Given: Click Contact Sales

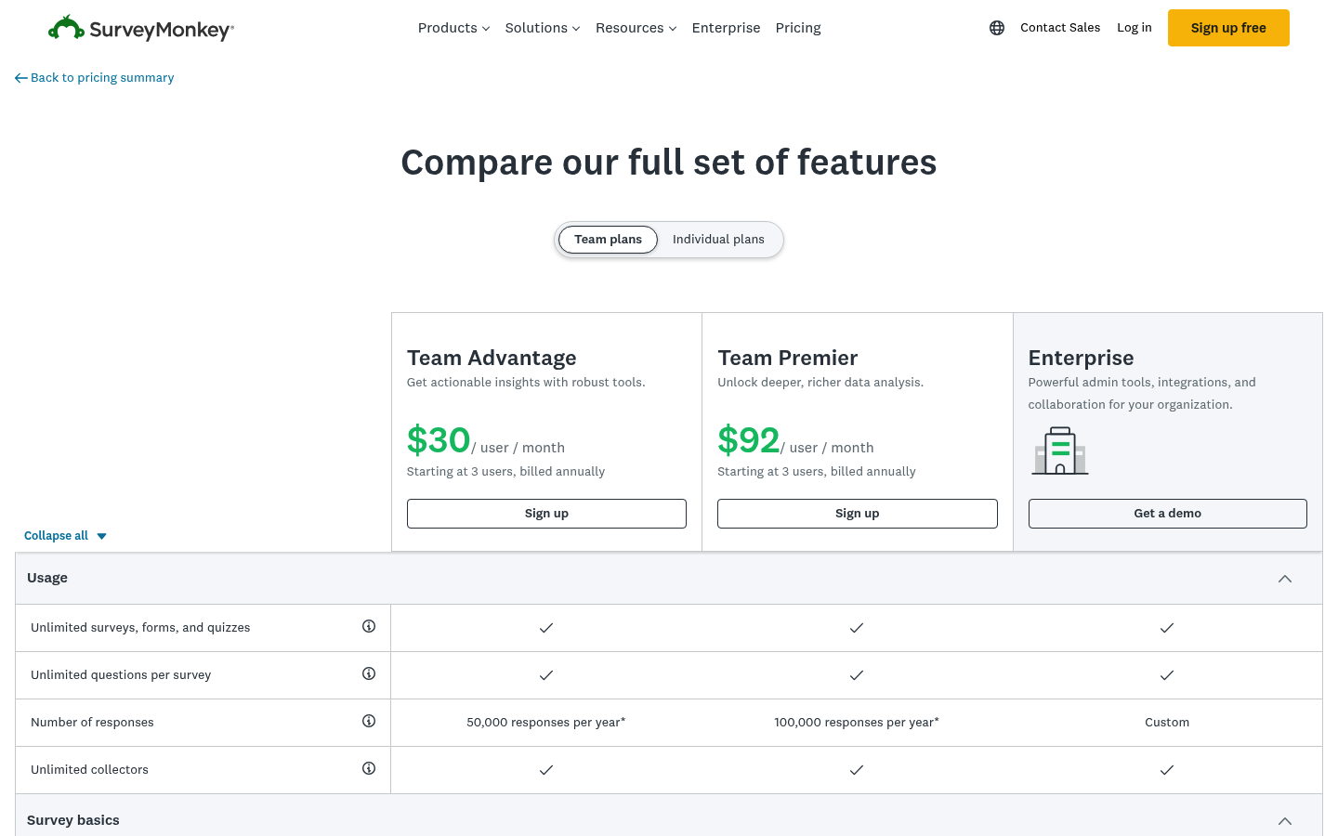Looking at the screenshot, I should [1060, 28].
